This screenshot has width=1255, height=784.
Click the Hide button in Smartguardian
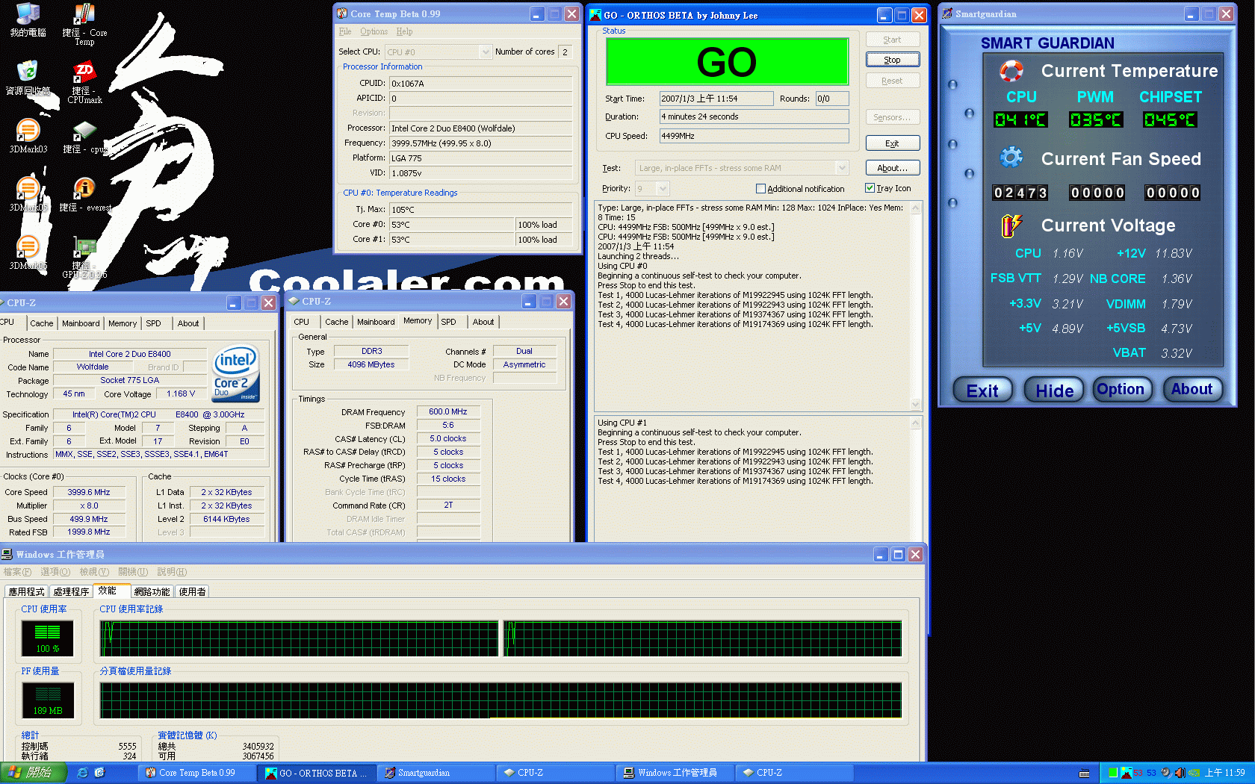pyautogui.click(x=1054, y=391)
